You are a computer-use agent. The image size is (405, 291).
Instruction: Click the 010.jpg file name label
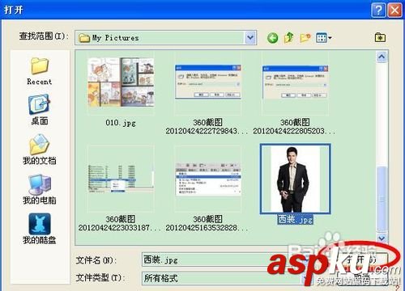click(x=121, y=123)
